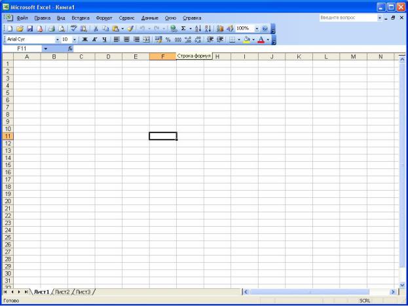
Task: Select the Format Painter brush icon
Action: (130, 29)
